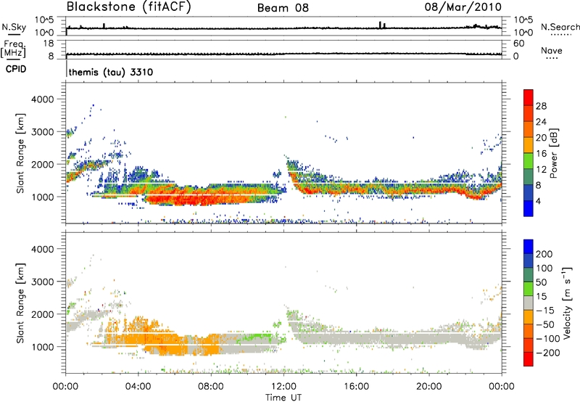Click the 'Nave' legend label
Screen dimensions: 580x402
(x=552, y=50)
